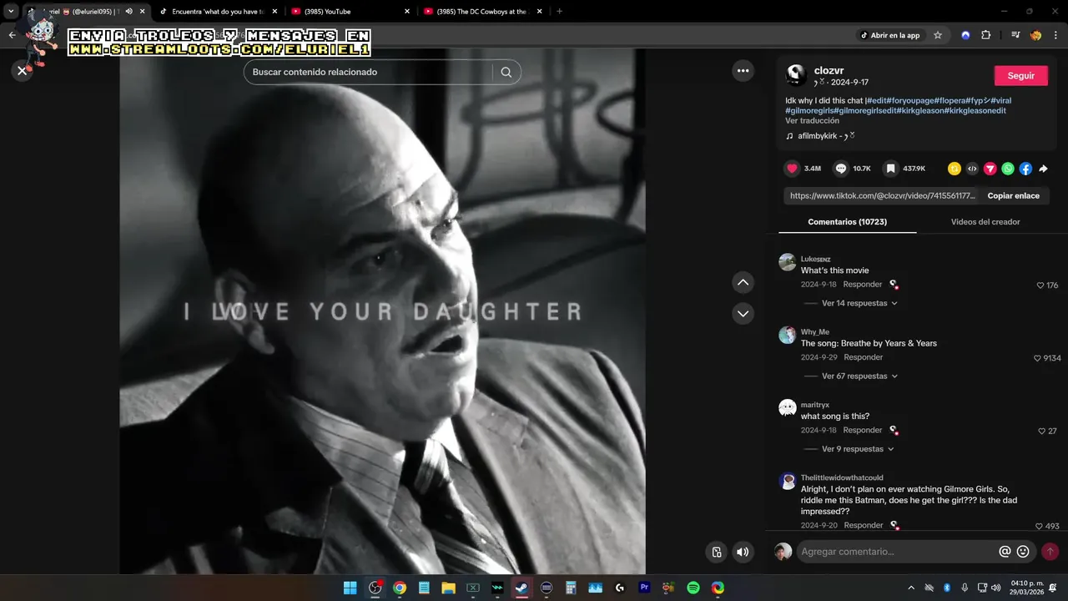Open more share options arrow
Screen dimensions: 1068x601
1043,169
